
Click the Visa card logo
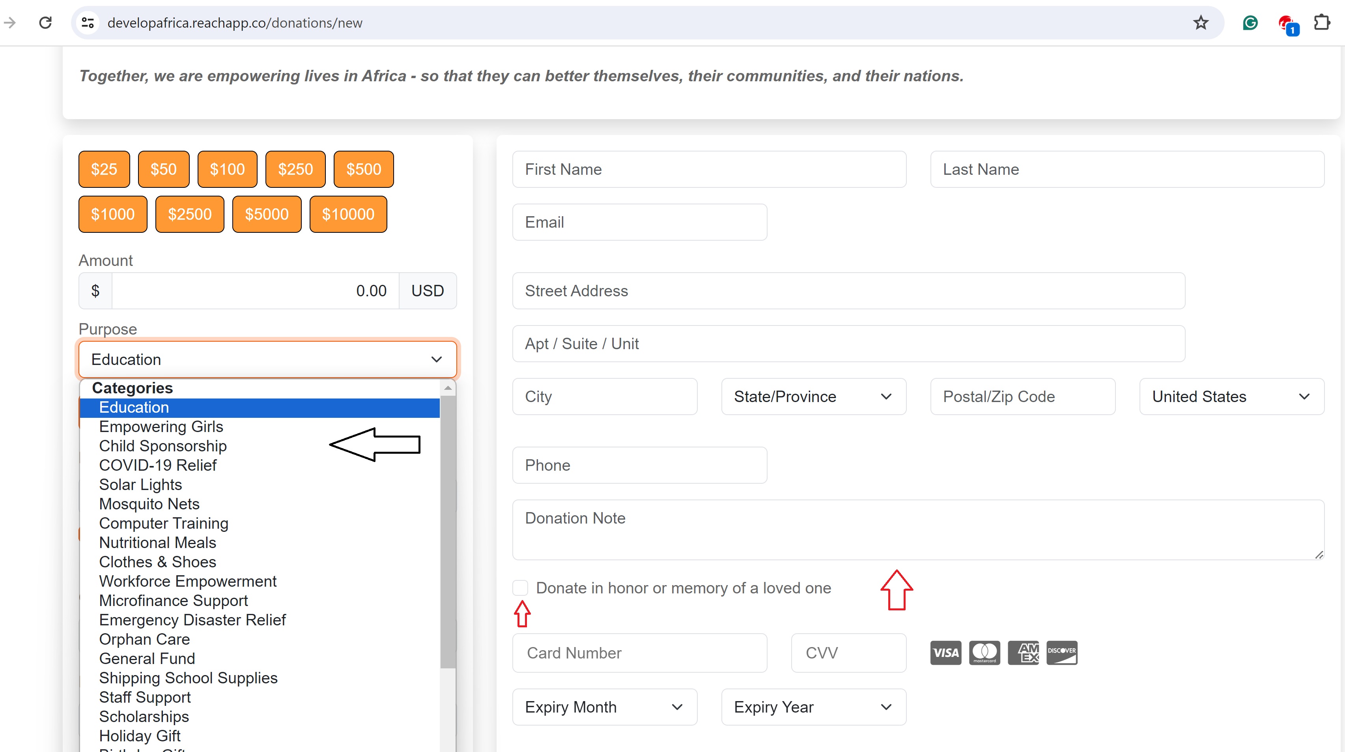(x=945, y=653)
